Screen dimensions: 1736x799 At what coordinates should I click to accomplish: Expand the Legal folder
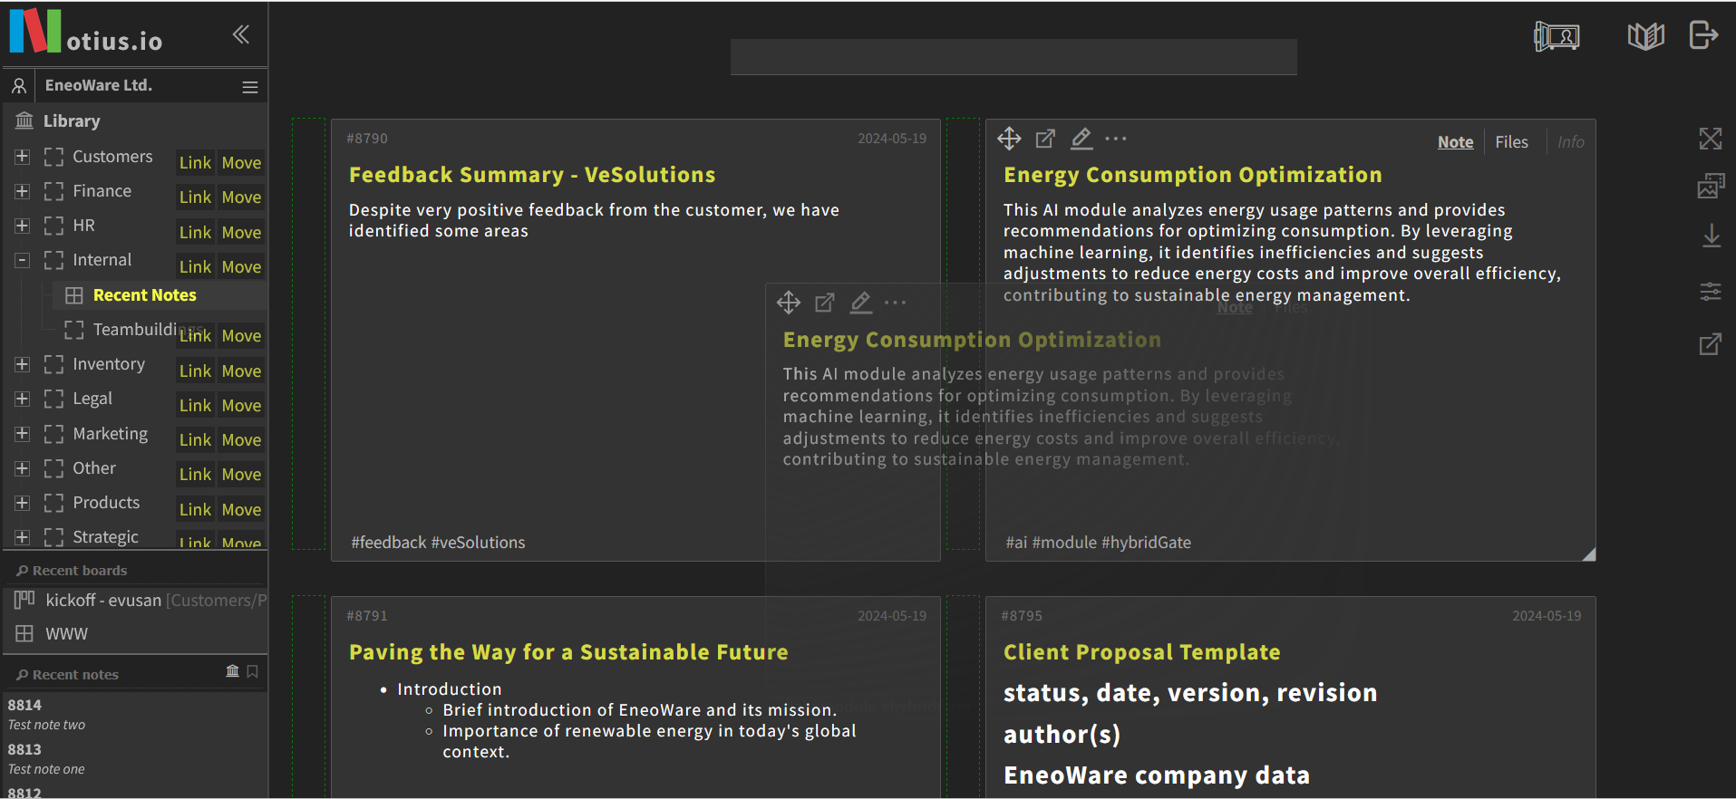(23, 399)
